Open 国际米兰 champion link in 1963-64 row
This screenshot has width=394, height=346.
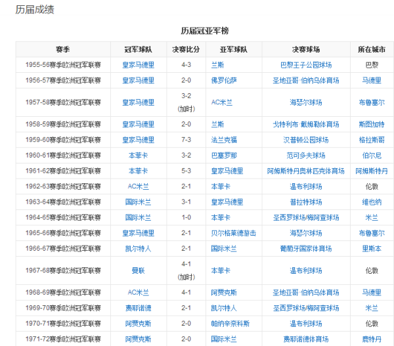coord(138,202)
